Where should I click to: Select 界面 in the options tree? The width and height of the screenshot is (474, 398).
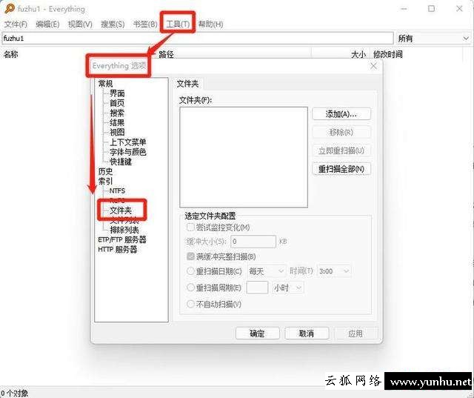tap(117, 93)
